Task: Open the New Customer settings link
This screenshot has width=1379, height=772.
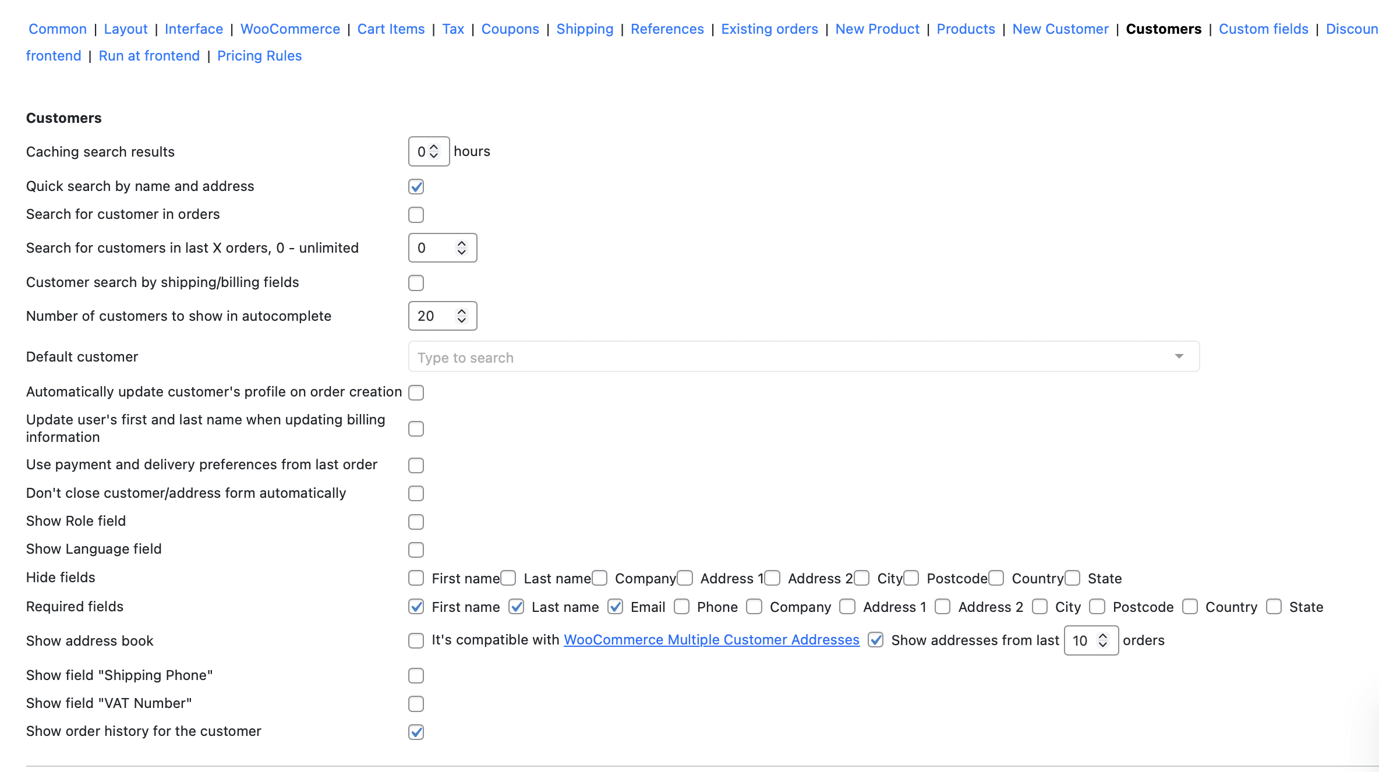Action: click(x=1060, y=29)
